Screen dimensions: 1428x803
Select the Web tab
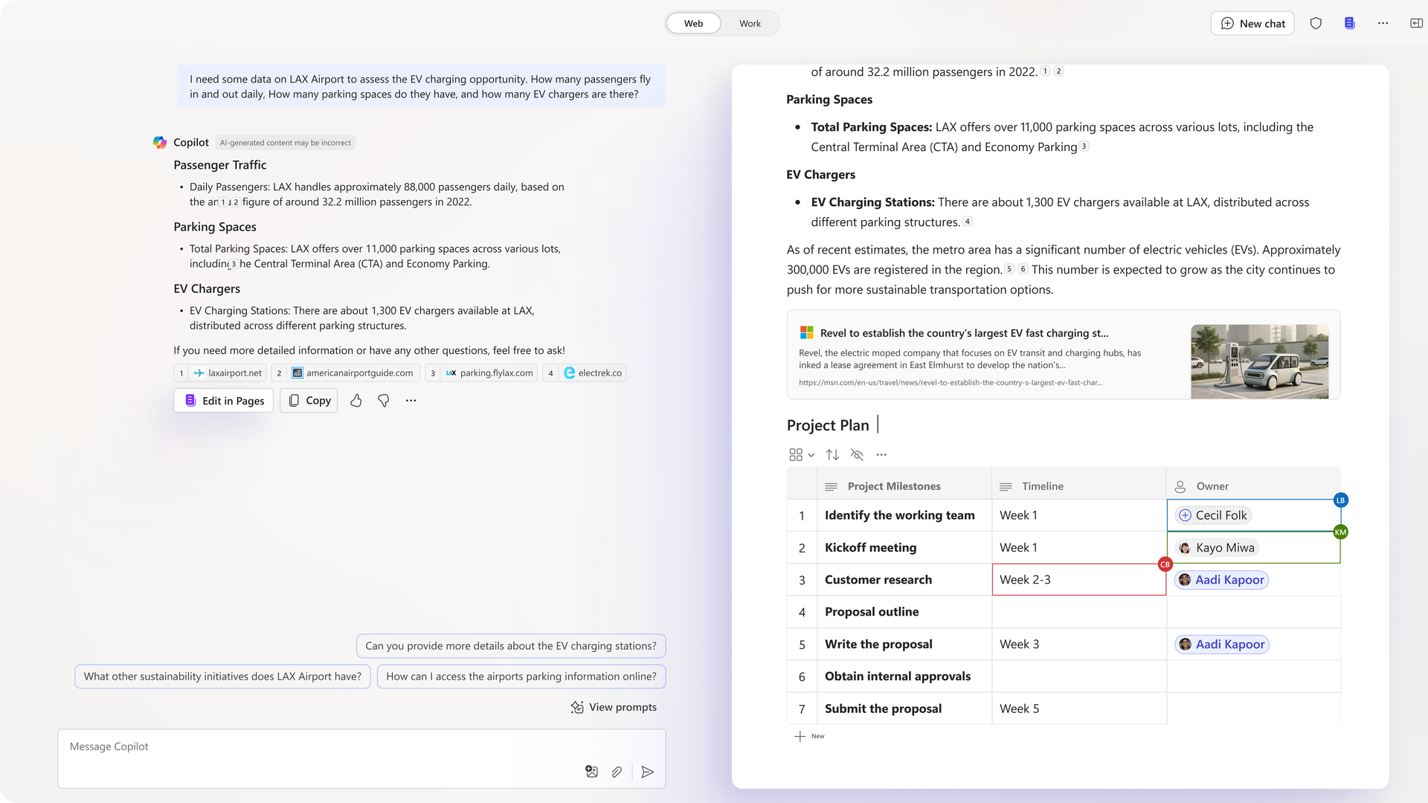point(692,23)
